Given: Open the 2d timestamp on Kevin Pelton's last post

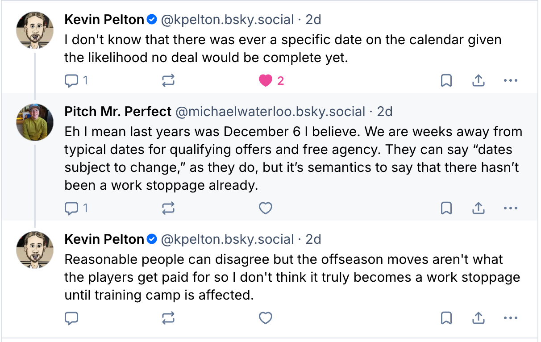Looking at the screenshot, I should point(313,239).
